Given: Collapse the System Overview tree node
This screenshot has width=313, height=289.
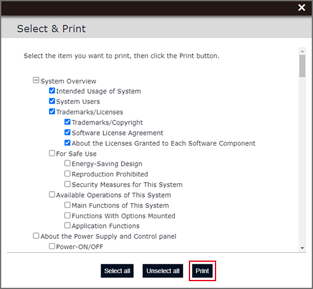Looking at the screenshot, I should [x=36, y=80].
